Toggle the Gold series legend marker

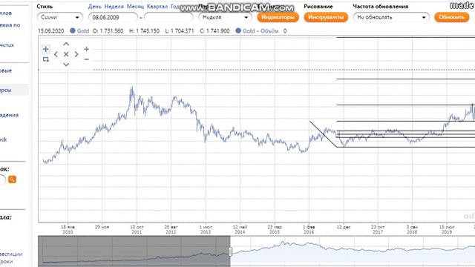(x=73, y=30)
